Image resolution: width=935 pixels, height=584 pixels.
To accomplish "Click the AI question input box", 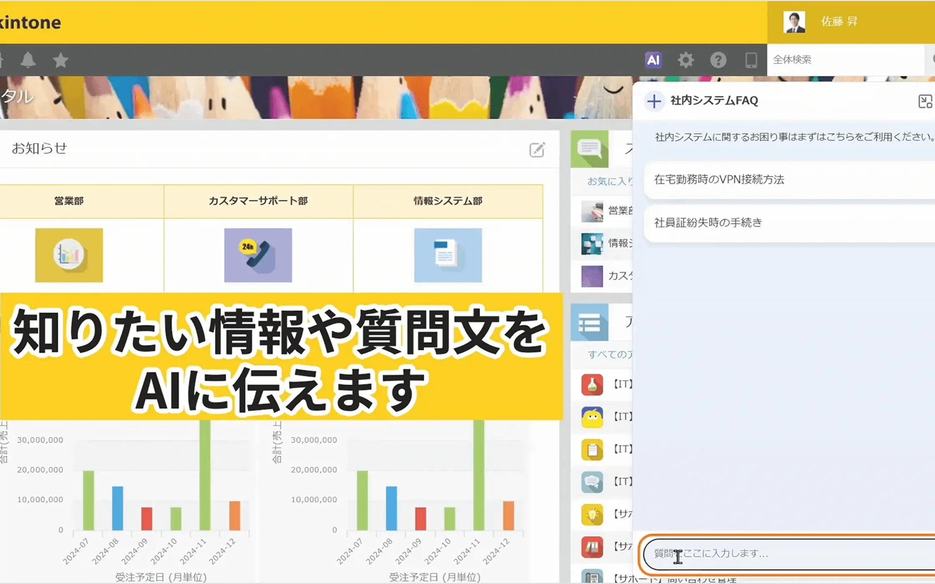I will (x=793, y=554).
